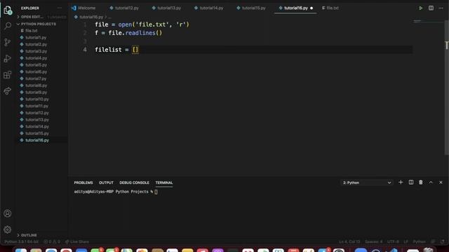Open tutorial8.py in the explorer
The image size is (449, 252).
(36, 85)
